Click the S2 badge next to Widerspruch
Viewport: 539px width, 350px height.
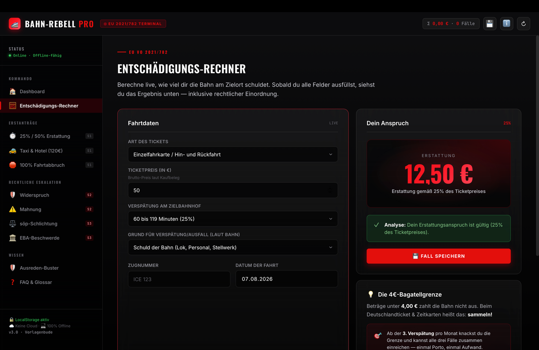click(x=89, y=195)
